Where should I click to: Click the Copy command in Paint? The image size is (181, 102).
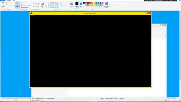click(x=10, y=5)
